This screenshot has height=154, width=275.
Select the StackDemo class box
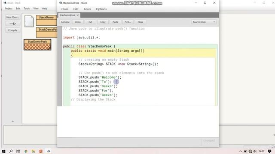pos(46,20)
